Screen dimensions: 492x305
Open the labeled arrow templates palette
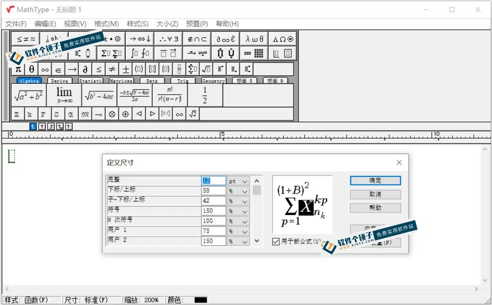click(197, 53)
